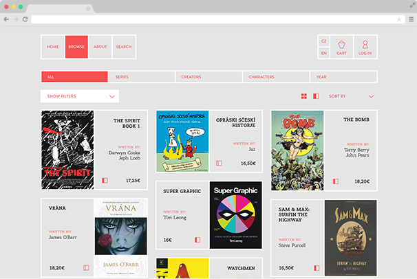Switch to grid view layout

304,96
